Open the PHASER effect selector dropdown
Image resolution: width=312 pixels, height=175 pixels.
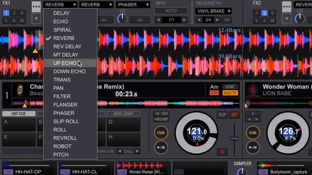(133, 5)
